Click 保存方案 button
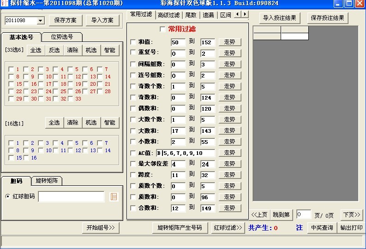366x249 pixels. coord(66,20)
